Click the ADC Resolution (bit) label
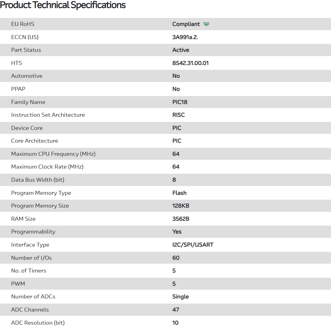The height and width of the screenshot is (328, 331). pyautogui.click(x=38, y=323)
